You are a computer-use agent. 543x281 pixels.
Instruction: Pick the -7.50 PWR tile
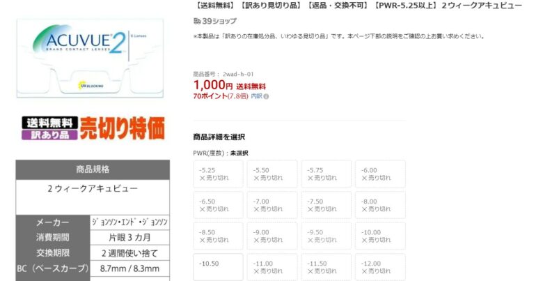point(326,204)
